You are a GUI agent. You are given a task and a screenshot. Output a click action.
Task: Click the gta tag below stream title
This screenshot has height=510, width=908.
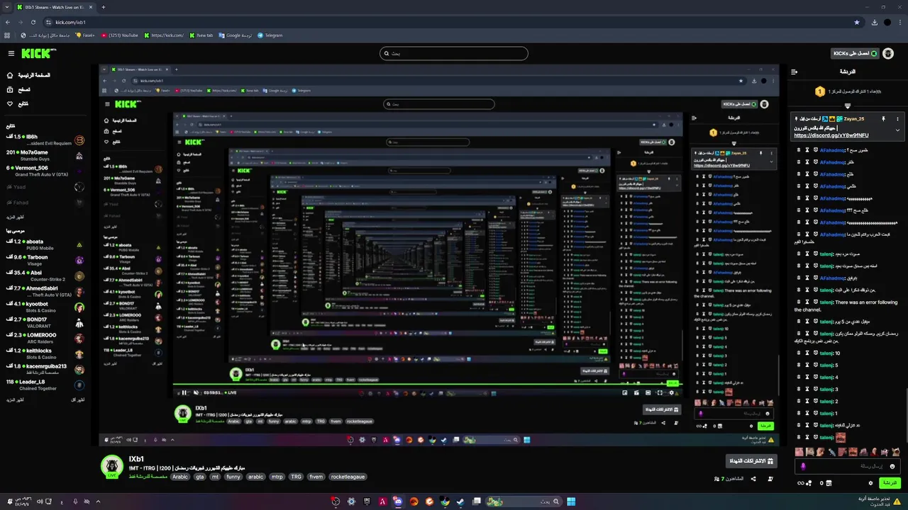coord(200,477)
